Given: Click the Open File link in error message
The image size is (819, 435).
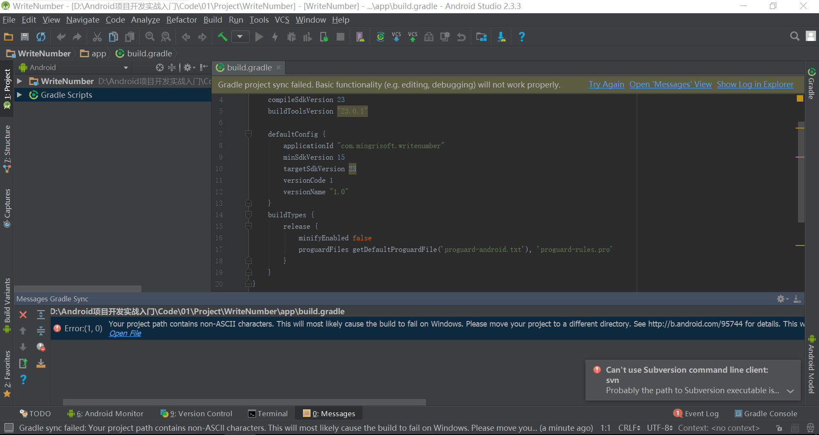Looking at the screenshot, I should [125, 333].
